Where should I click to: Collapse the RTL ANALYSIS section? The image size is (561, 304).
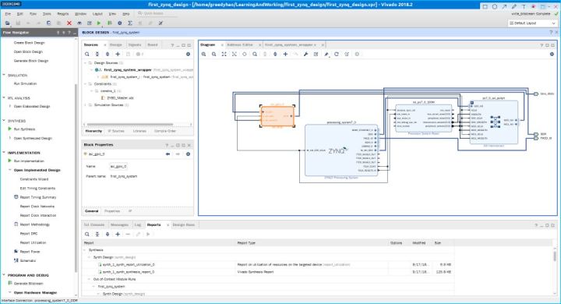tap(4, 97)
